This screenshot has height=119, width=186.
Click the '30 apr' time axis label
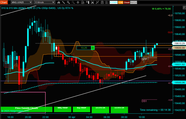72,117
